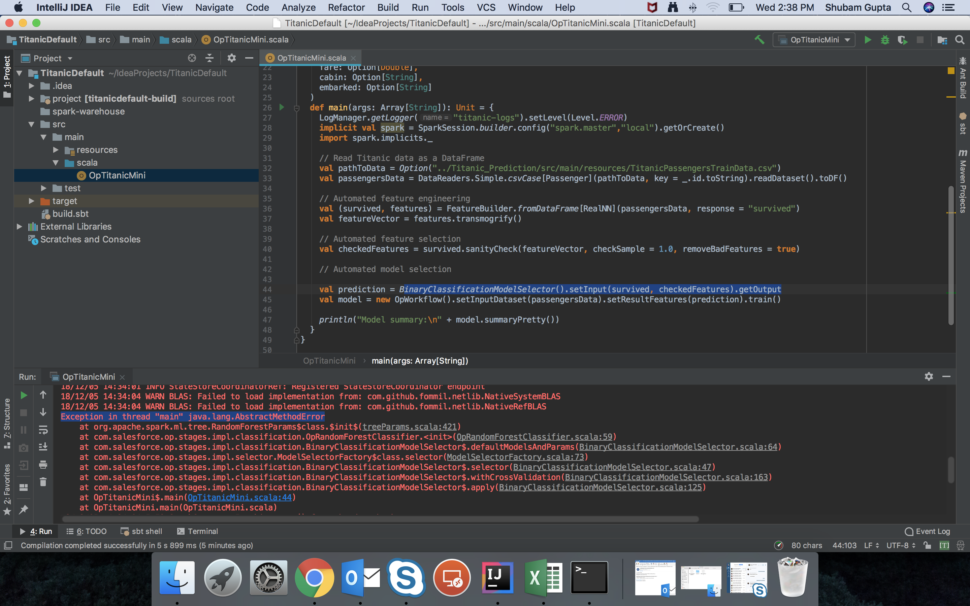Image resolution: width=970 pixels, height=606 pixels.
Task: Start the debugger with the bug icon
Action: click(x=885, y=40)
